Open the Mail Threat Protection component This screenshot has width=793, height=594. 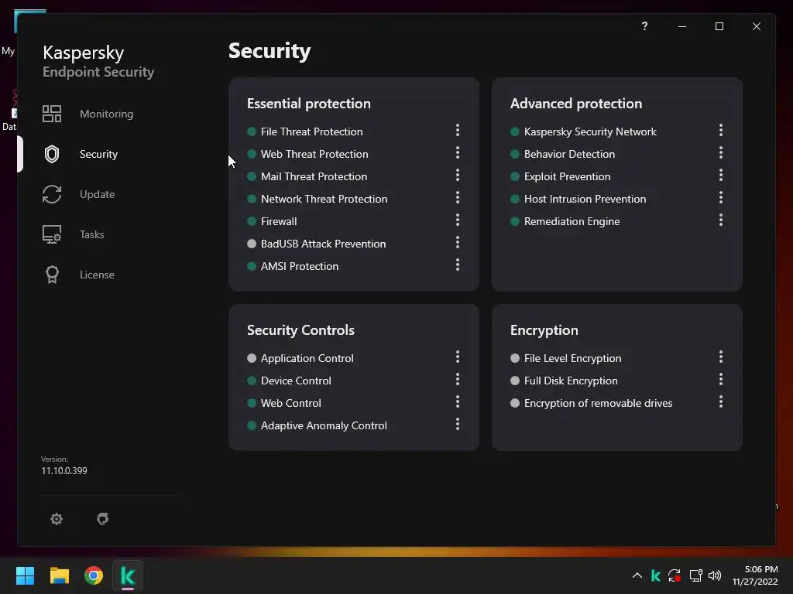pos(314,176)
